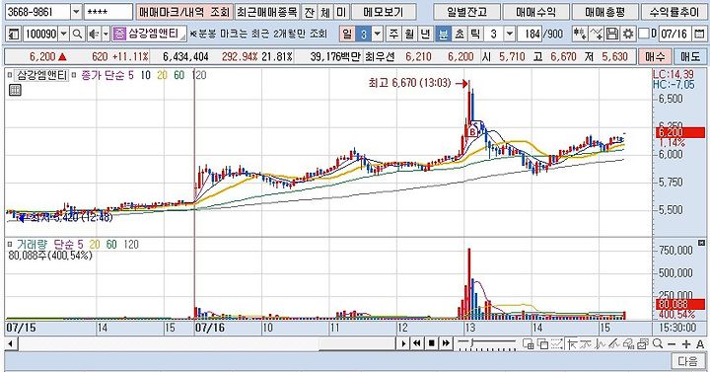The height and width of the screenshot is (372, 710).
Task: Open chart settings gear icon
Action: tap(627, 34)
